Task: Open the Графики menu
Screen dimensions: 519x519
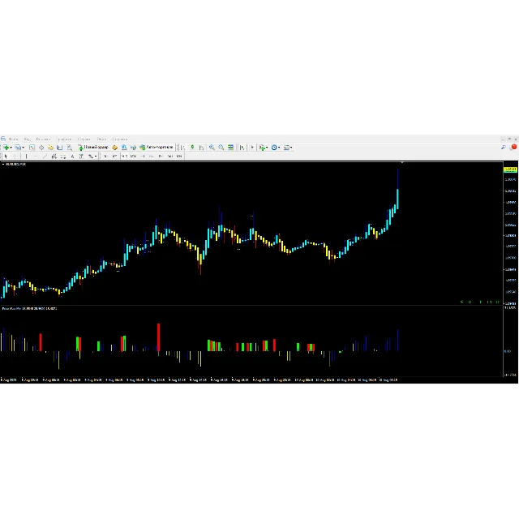Action: (x=64, y=139)
